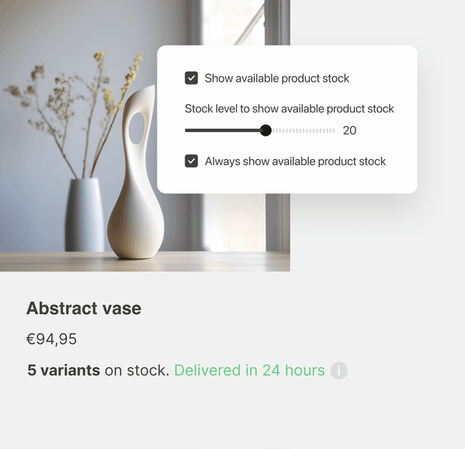Click the "Show available product stock" label text
465x449 pixels.
pyautogui.click(x=277, y=78)
